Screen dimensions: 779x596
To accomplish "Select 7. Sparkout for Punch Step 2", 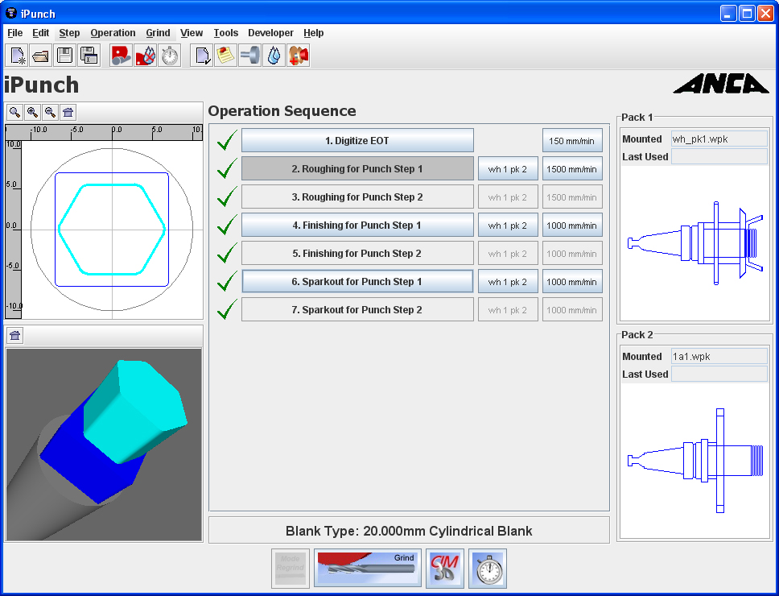I will click(x=357, y=310).
